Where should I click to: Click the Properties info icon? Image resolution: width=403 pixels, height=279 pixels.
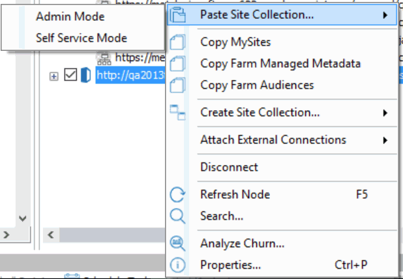point(178,265)
